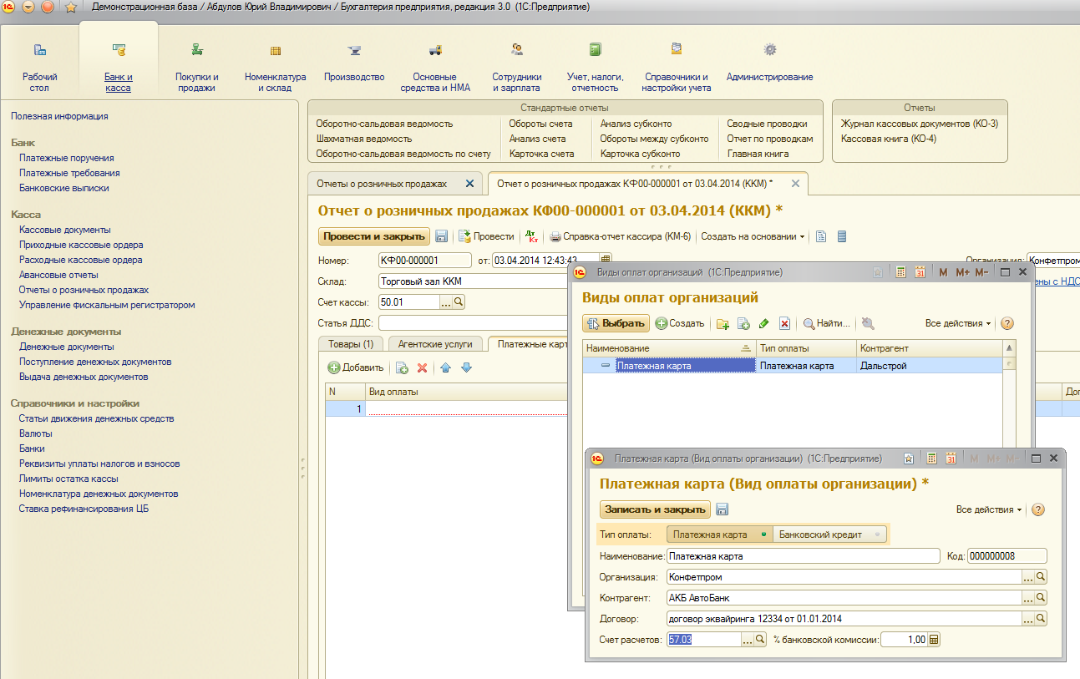Click the Записать и закрыть button
Viewport: 1080px width, 679px height.
click(655, 509)
